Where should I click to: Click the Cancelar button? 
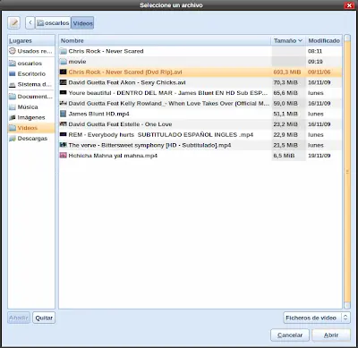(290, 335)
